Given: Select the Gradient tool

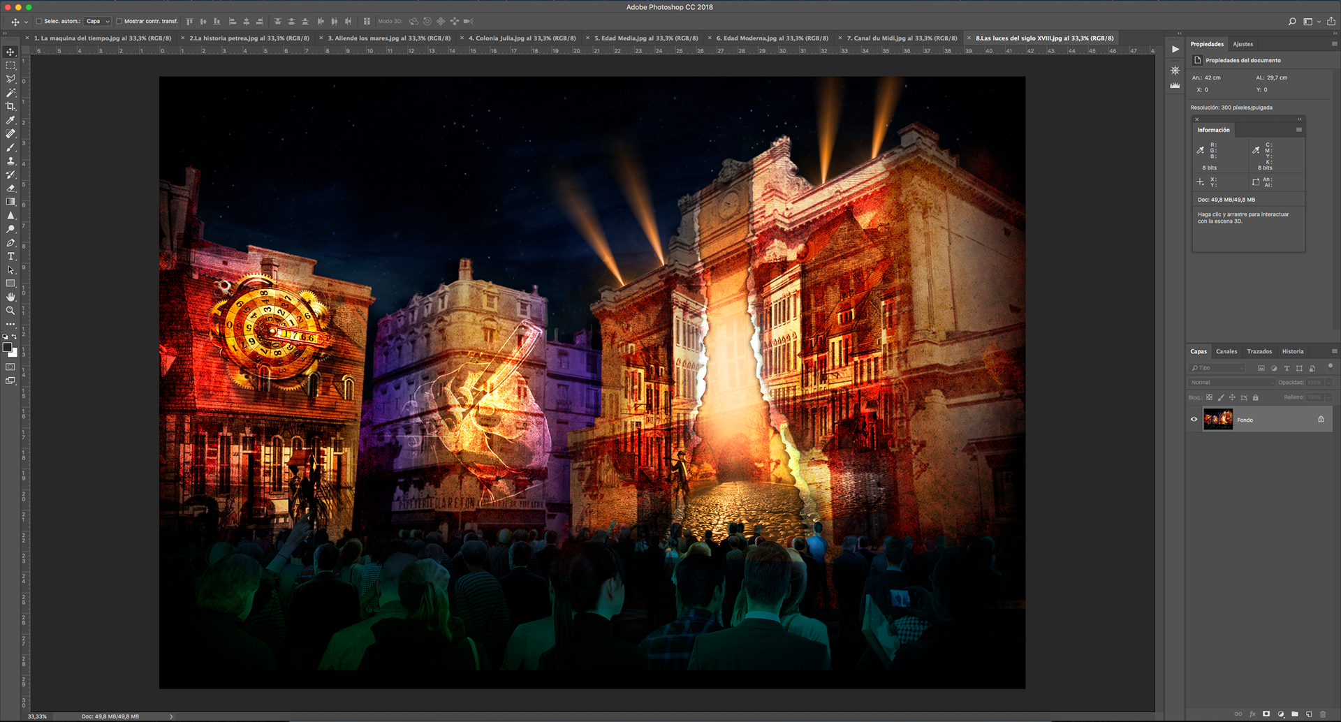Looking at the screenshot, I should (10, 202).
